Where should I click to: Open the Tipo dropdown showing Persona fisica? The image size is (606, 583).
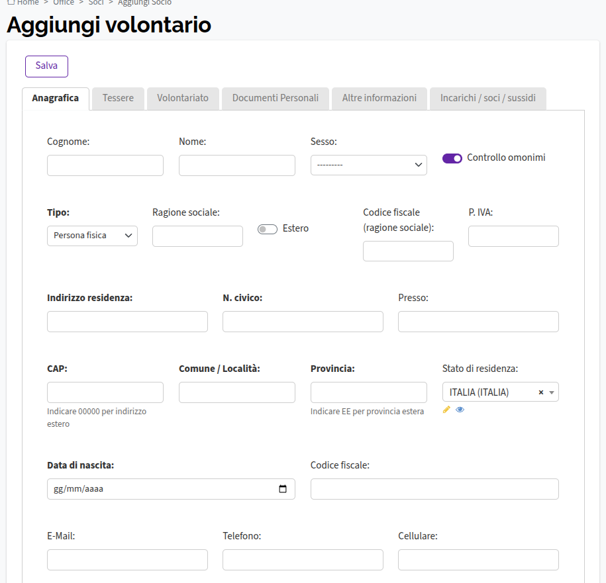coord(92,236)
